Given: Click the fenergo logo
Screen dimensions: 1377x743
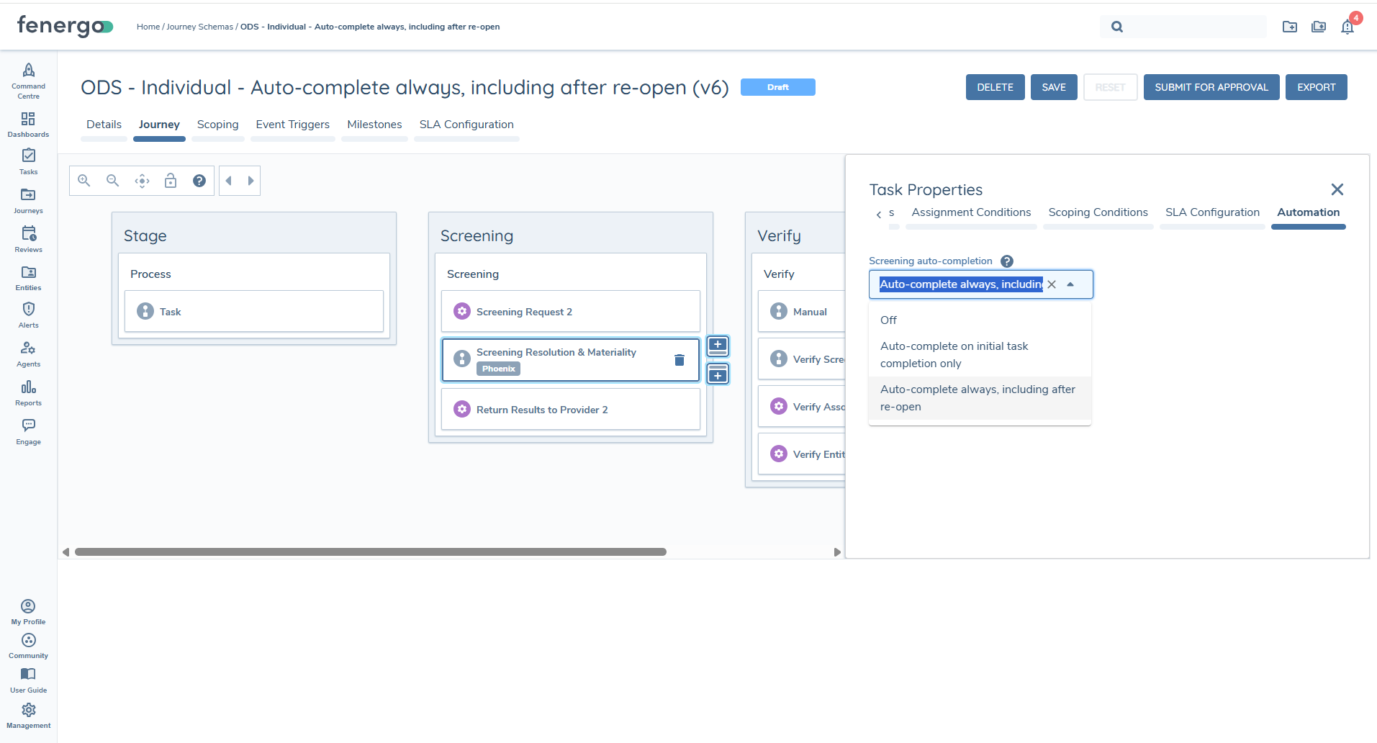Looking at the screenshot, I should coord(65,26).
